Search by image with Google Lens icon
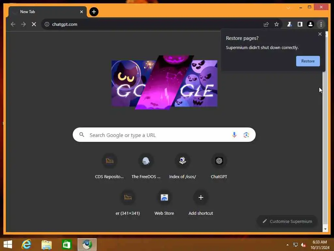The width and height of the screenshot is (334, 251). (246, 135)
